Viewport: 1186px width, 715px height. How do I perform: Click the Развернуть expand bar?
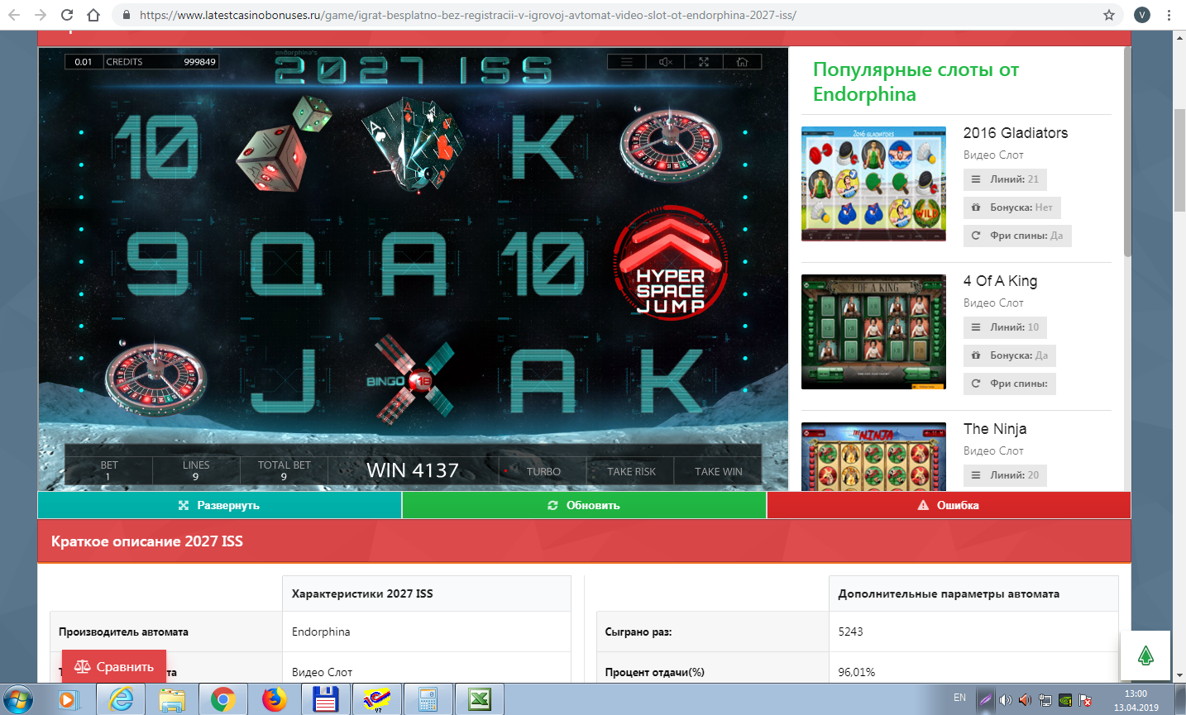219,505
